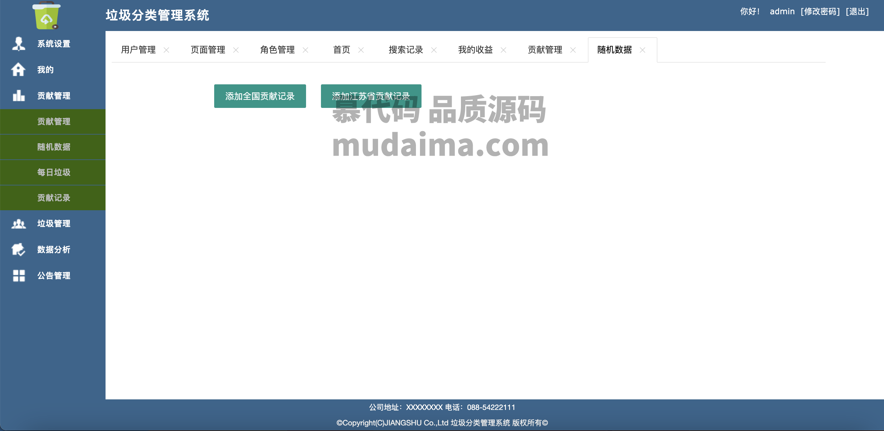Close the 角色管理 tab

tap(305, 50)
